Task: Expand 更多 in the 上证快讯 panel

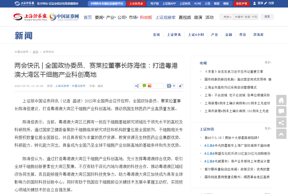Action: coord(268,128)
